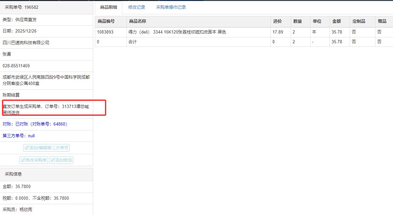Click the 商品编号 column header
The height and width of the screenshot is (215, 393).
tap(106, 21)
